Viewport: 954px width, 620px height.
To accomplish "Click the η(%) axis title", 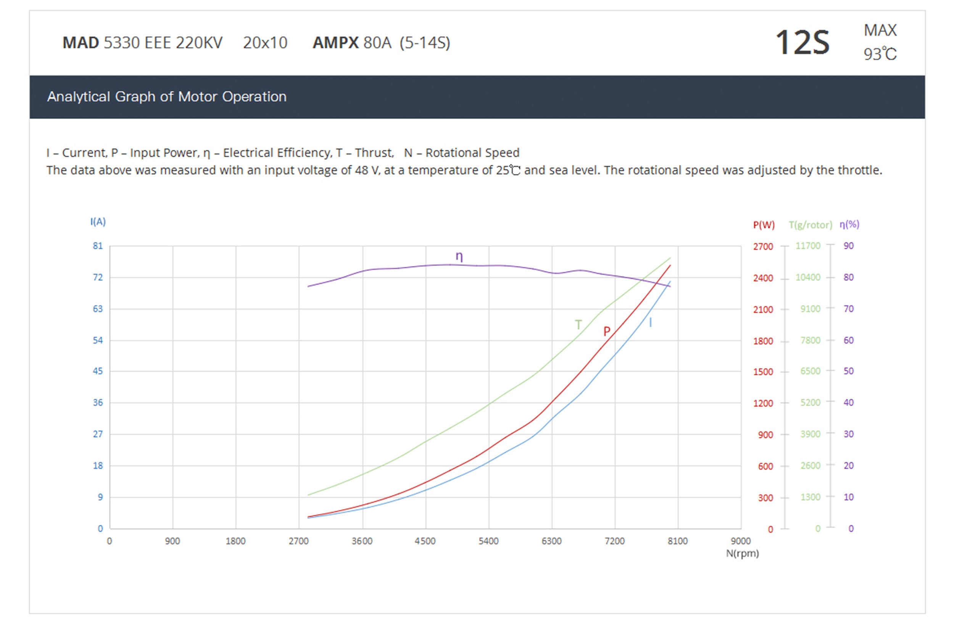I will (x=849, y=224).
